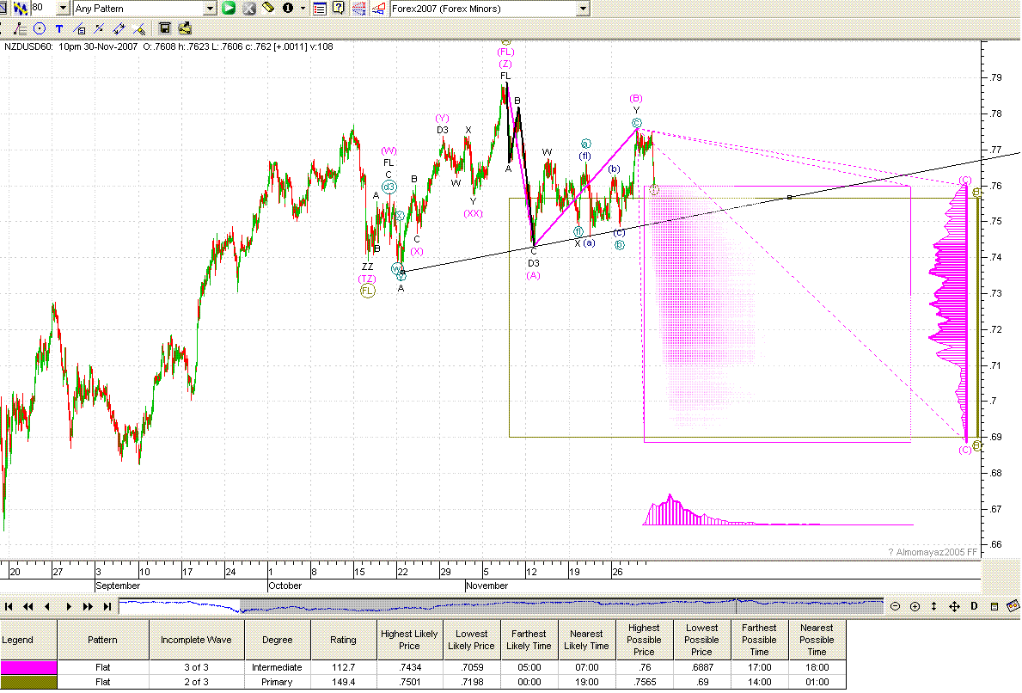Select the Text annotation tool
This screenshot has height=693, width=1022.
point(59,28)
